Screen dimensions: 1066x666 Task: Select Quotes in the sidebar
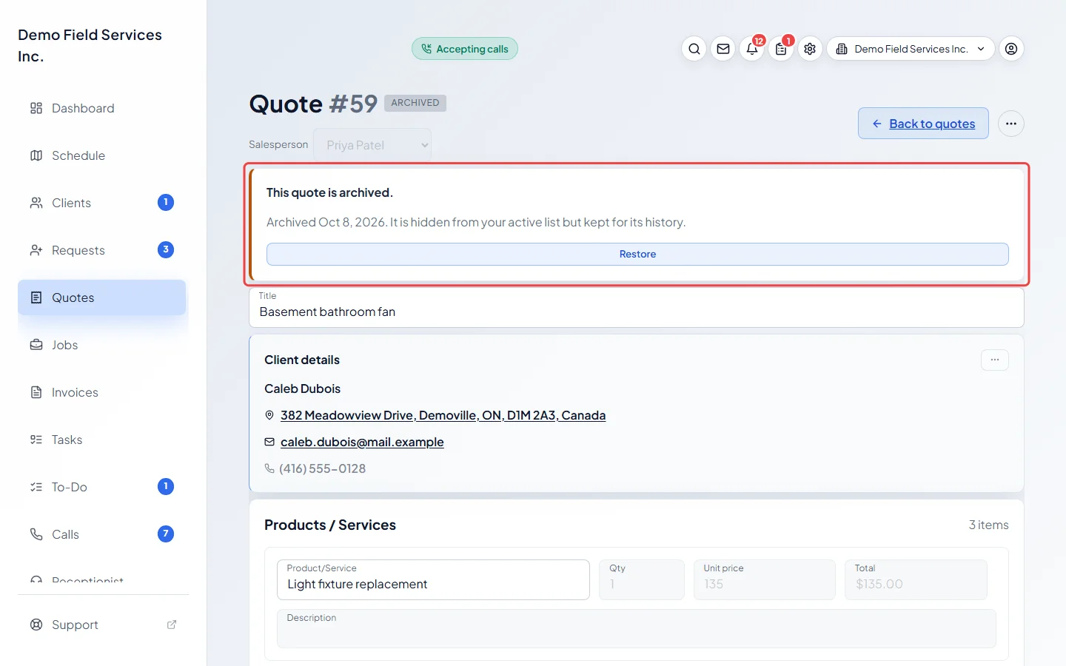(x=101, y=297)
